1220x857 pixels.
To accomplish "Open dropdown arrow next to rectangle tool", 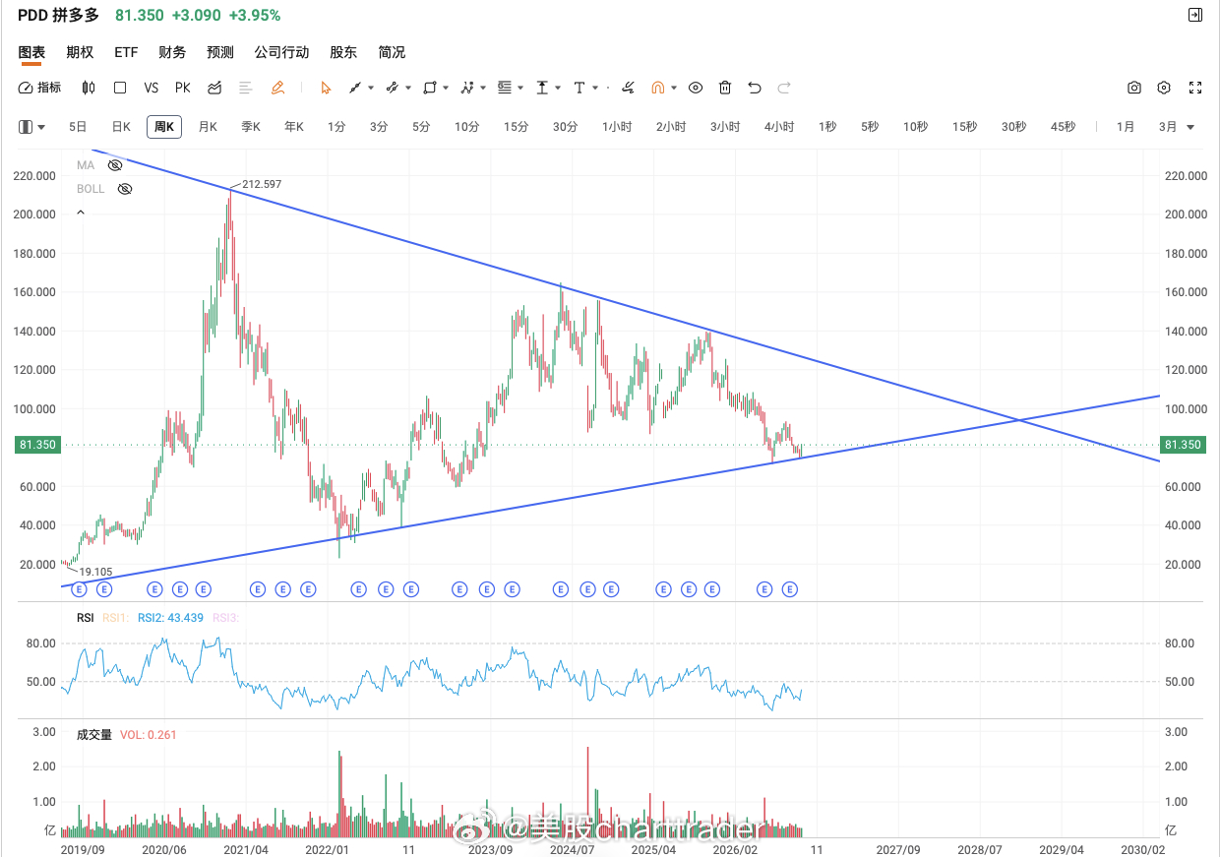I will 446,88.
